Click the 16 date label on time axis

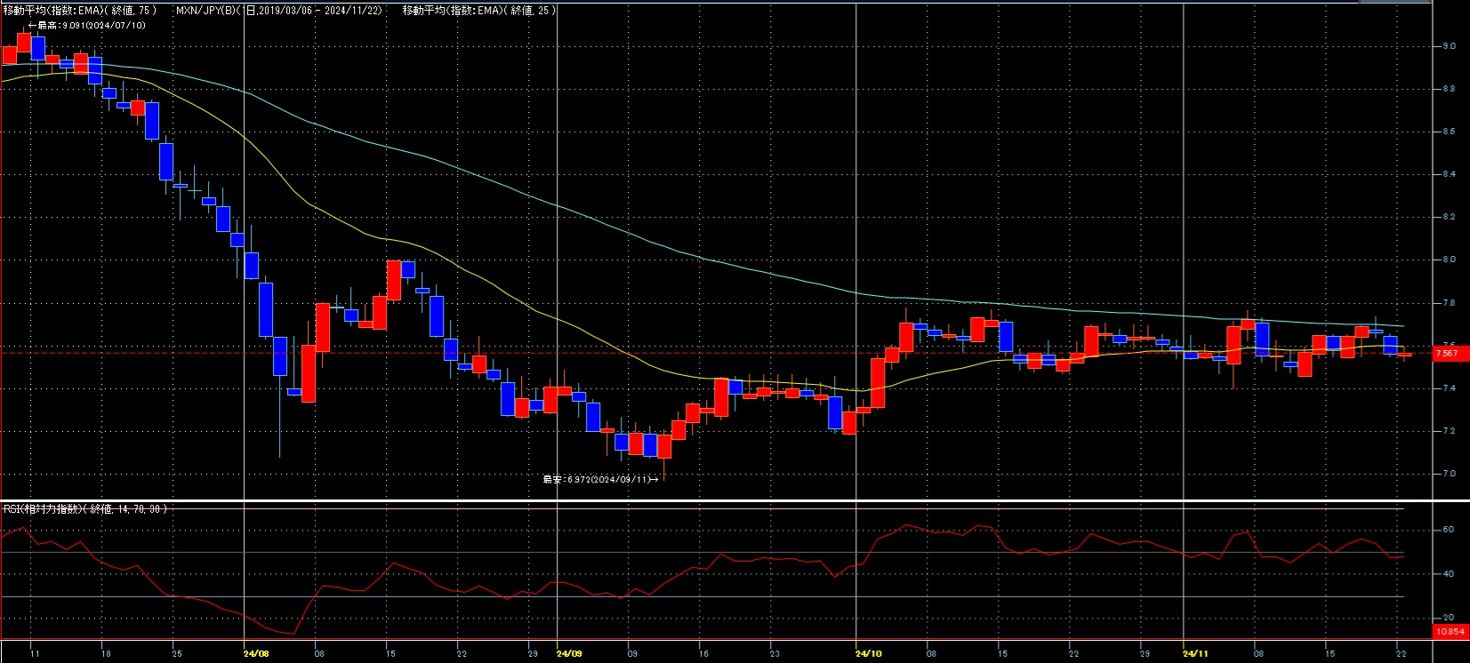click(x=703, y=654)
